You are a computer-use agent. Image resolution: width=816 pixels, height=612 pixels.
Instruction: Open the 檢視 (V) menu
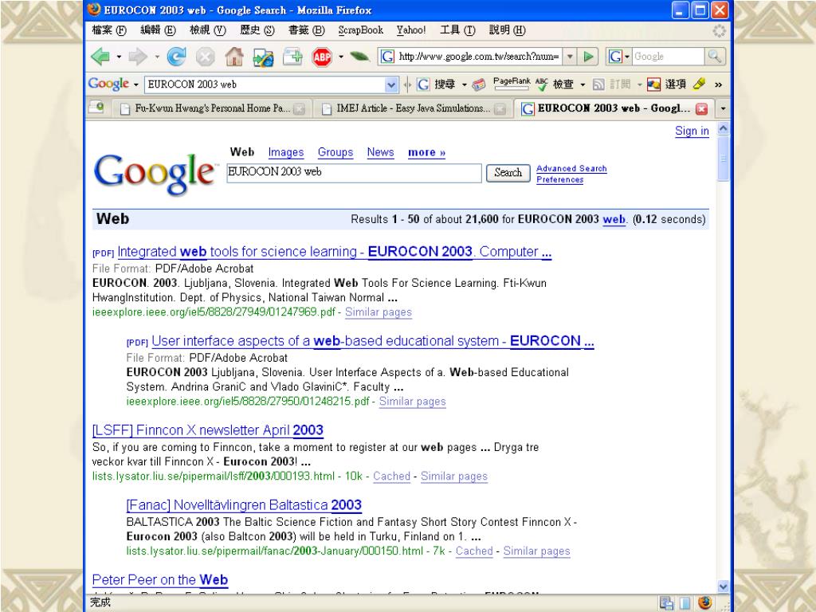208,30
